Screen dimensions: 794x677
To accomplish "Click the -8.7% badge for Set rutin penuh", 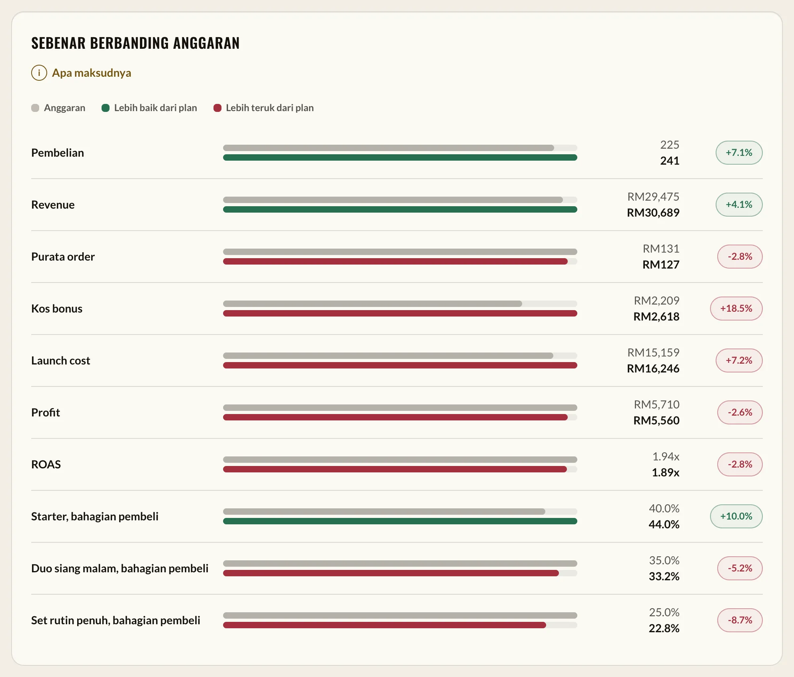I will tap(740, 620).
